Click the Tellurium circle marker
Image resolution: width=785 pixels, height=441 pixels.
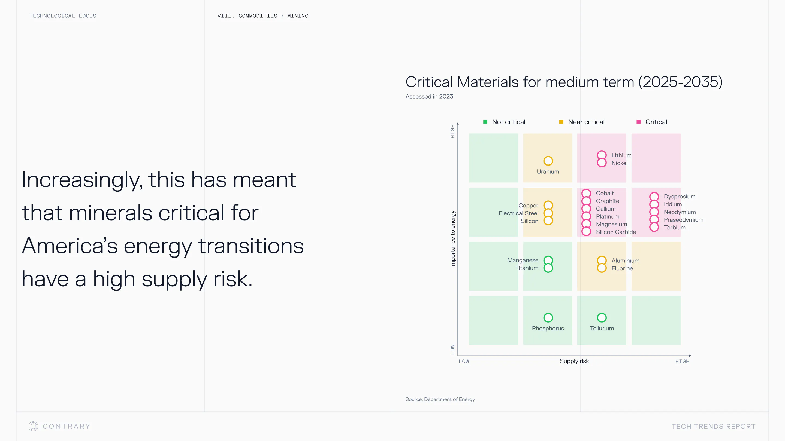click(x=602, y=317)
